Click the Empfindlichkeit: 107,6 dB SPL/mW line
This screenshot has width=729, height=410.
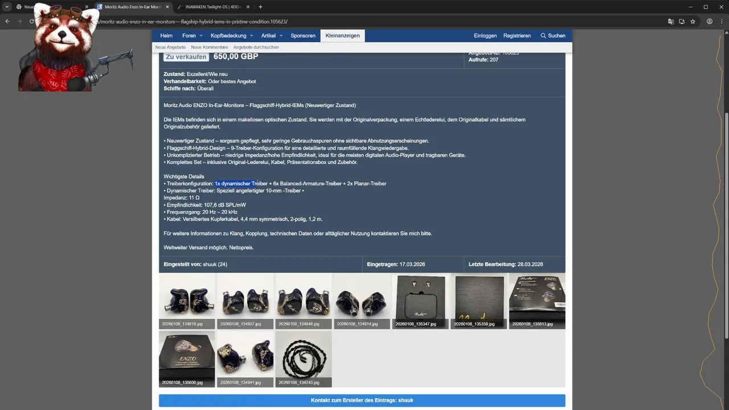pos(205,205)
